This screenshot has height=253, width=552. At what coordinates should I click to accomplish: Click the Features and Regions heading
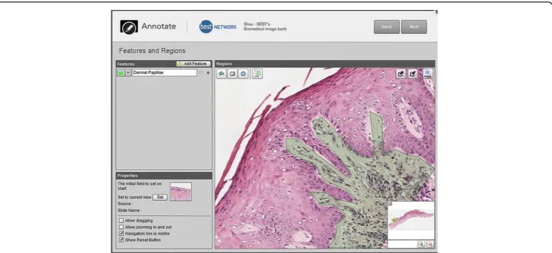point(152,51)
